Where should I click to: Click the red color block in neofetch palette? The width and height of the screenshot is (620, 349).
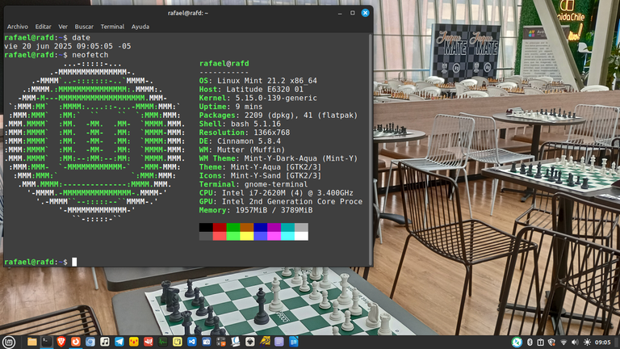coord(220,227)
